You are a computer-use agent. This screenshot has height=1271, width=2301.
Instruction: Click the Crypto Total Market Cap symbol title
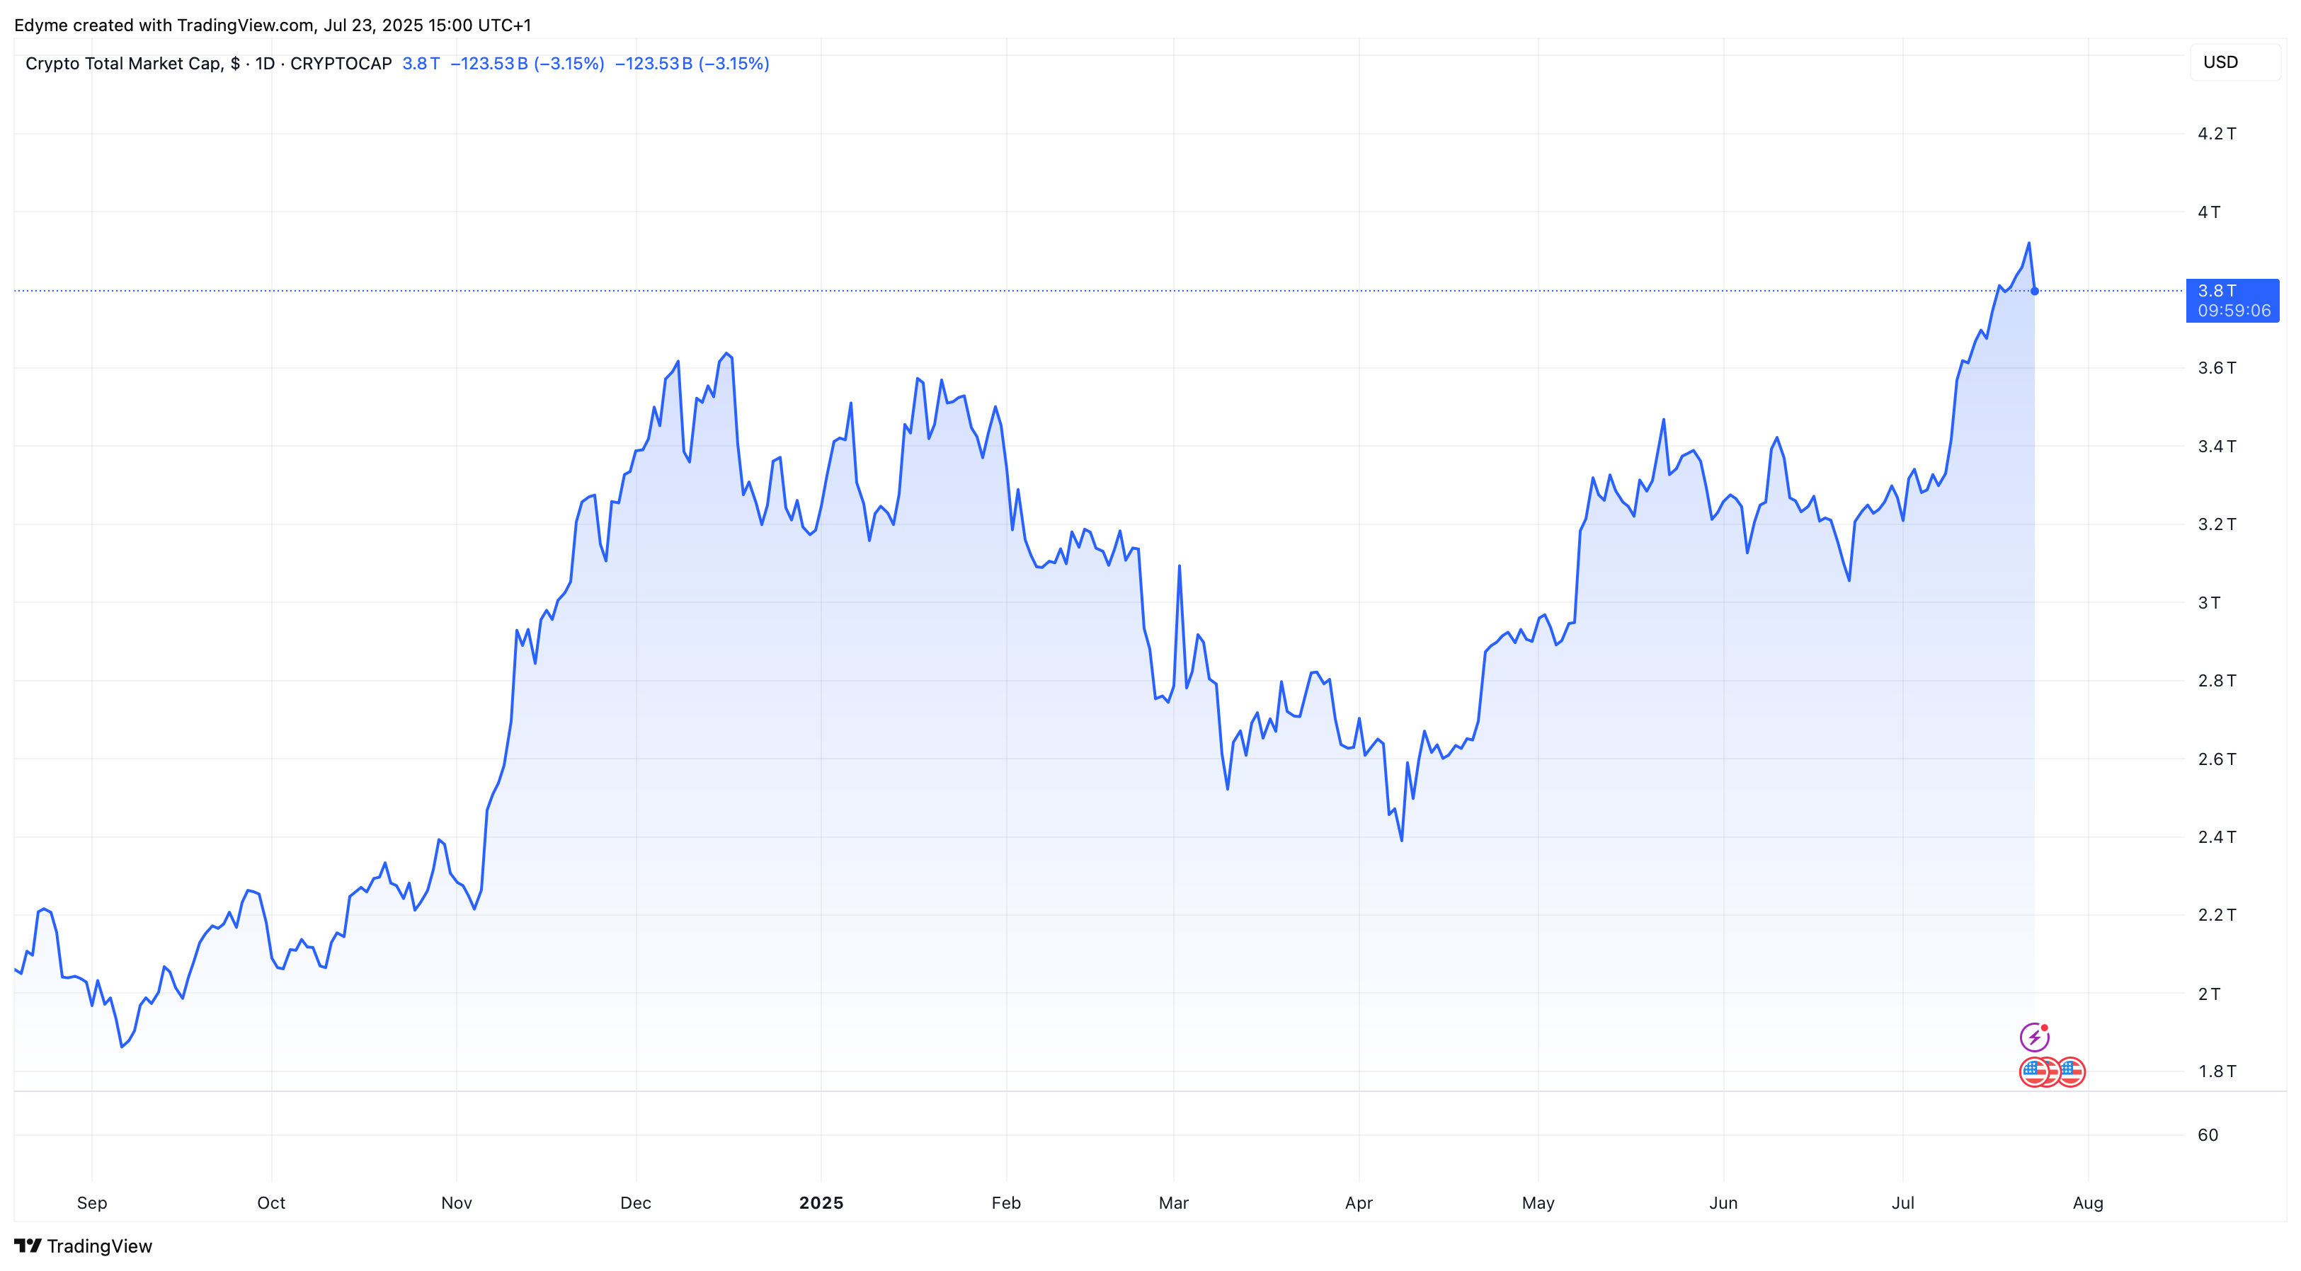pyautogui.click(x=209, y=64)
